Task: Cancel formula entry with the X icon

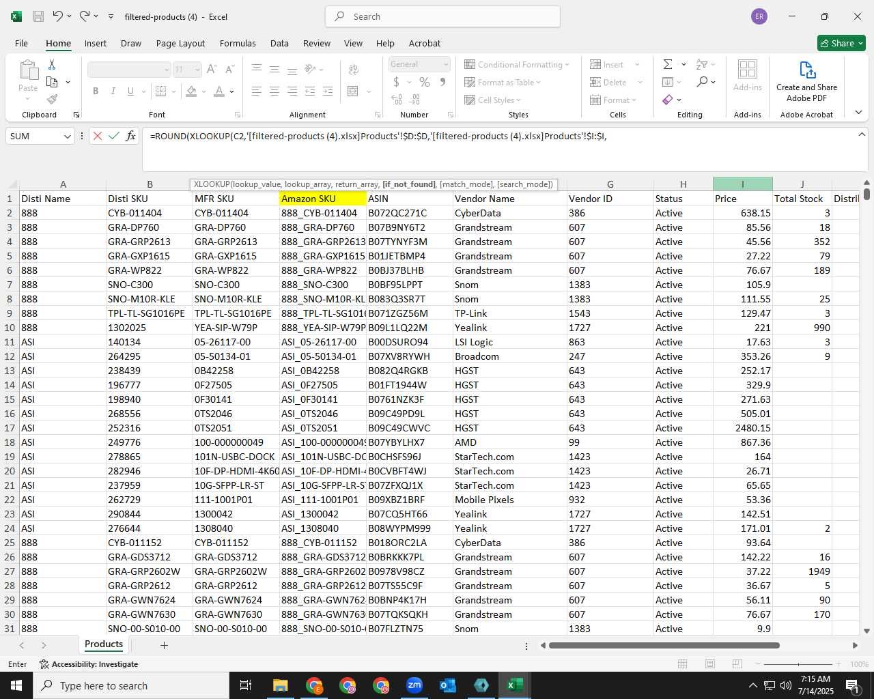Action: [98, 136]
